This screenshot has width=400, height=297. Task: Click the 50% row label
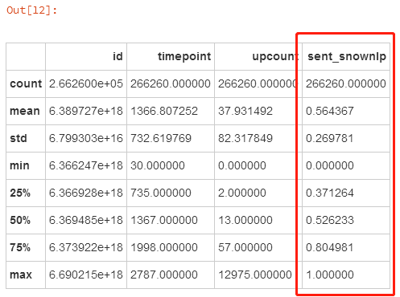coord(20,220)
